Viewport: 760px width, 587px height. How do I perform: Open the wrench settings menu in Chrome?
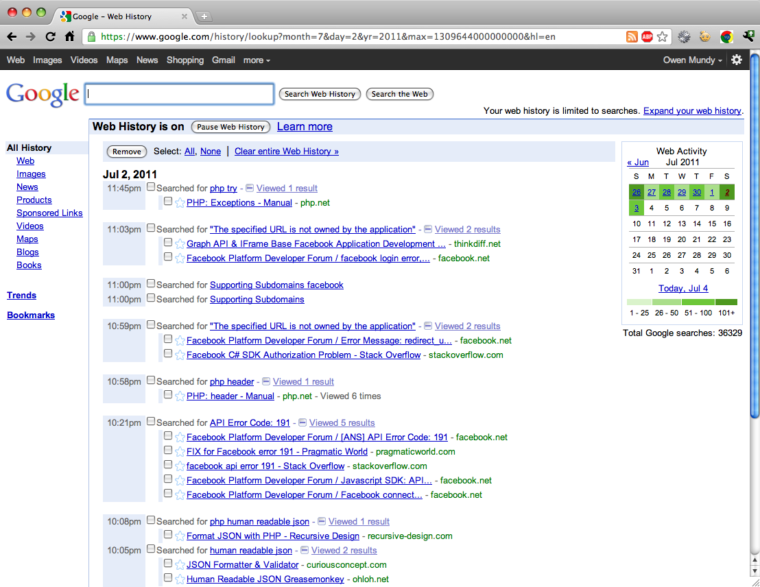point(748,36)
